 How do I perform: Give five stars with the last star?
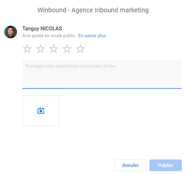tap(80, 49)
